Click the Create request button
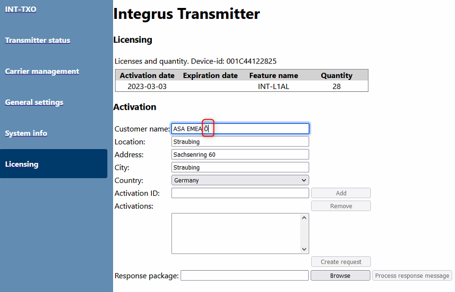This screenshot has height=292, width=455. coord(341,262)
